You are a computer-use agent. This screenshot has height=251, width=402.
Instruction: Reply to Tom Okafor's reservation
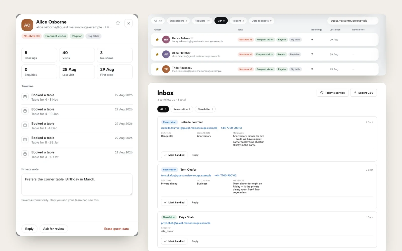click(x=195, y=203)
